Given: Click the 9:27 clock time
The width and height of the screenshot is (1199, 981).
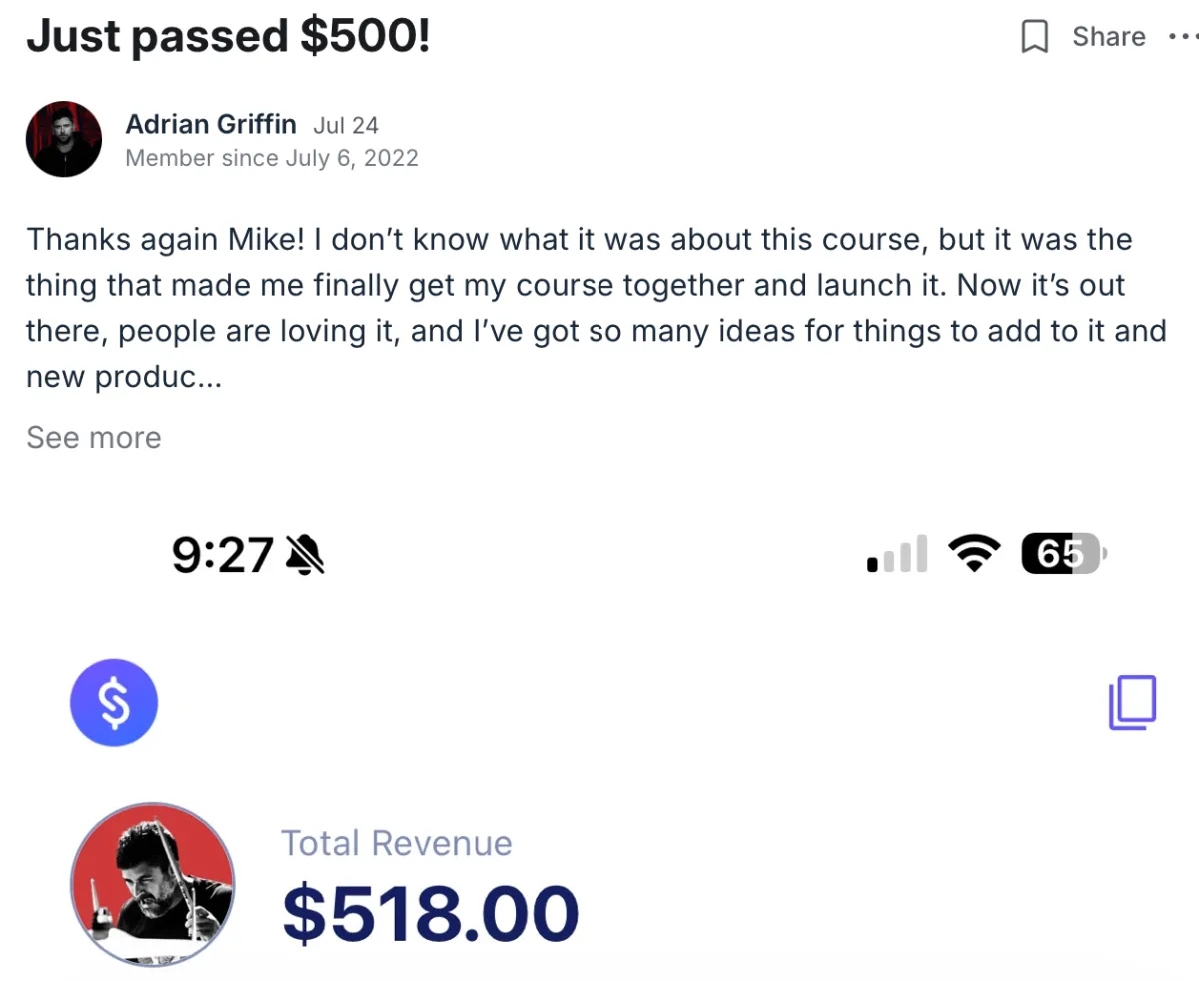Looking at the screenshot, I should [223, 555].
